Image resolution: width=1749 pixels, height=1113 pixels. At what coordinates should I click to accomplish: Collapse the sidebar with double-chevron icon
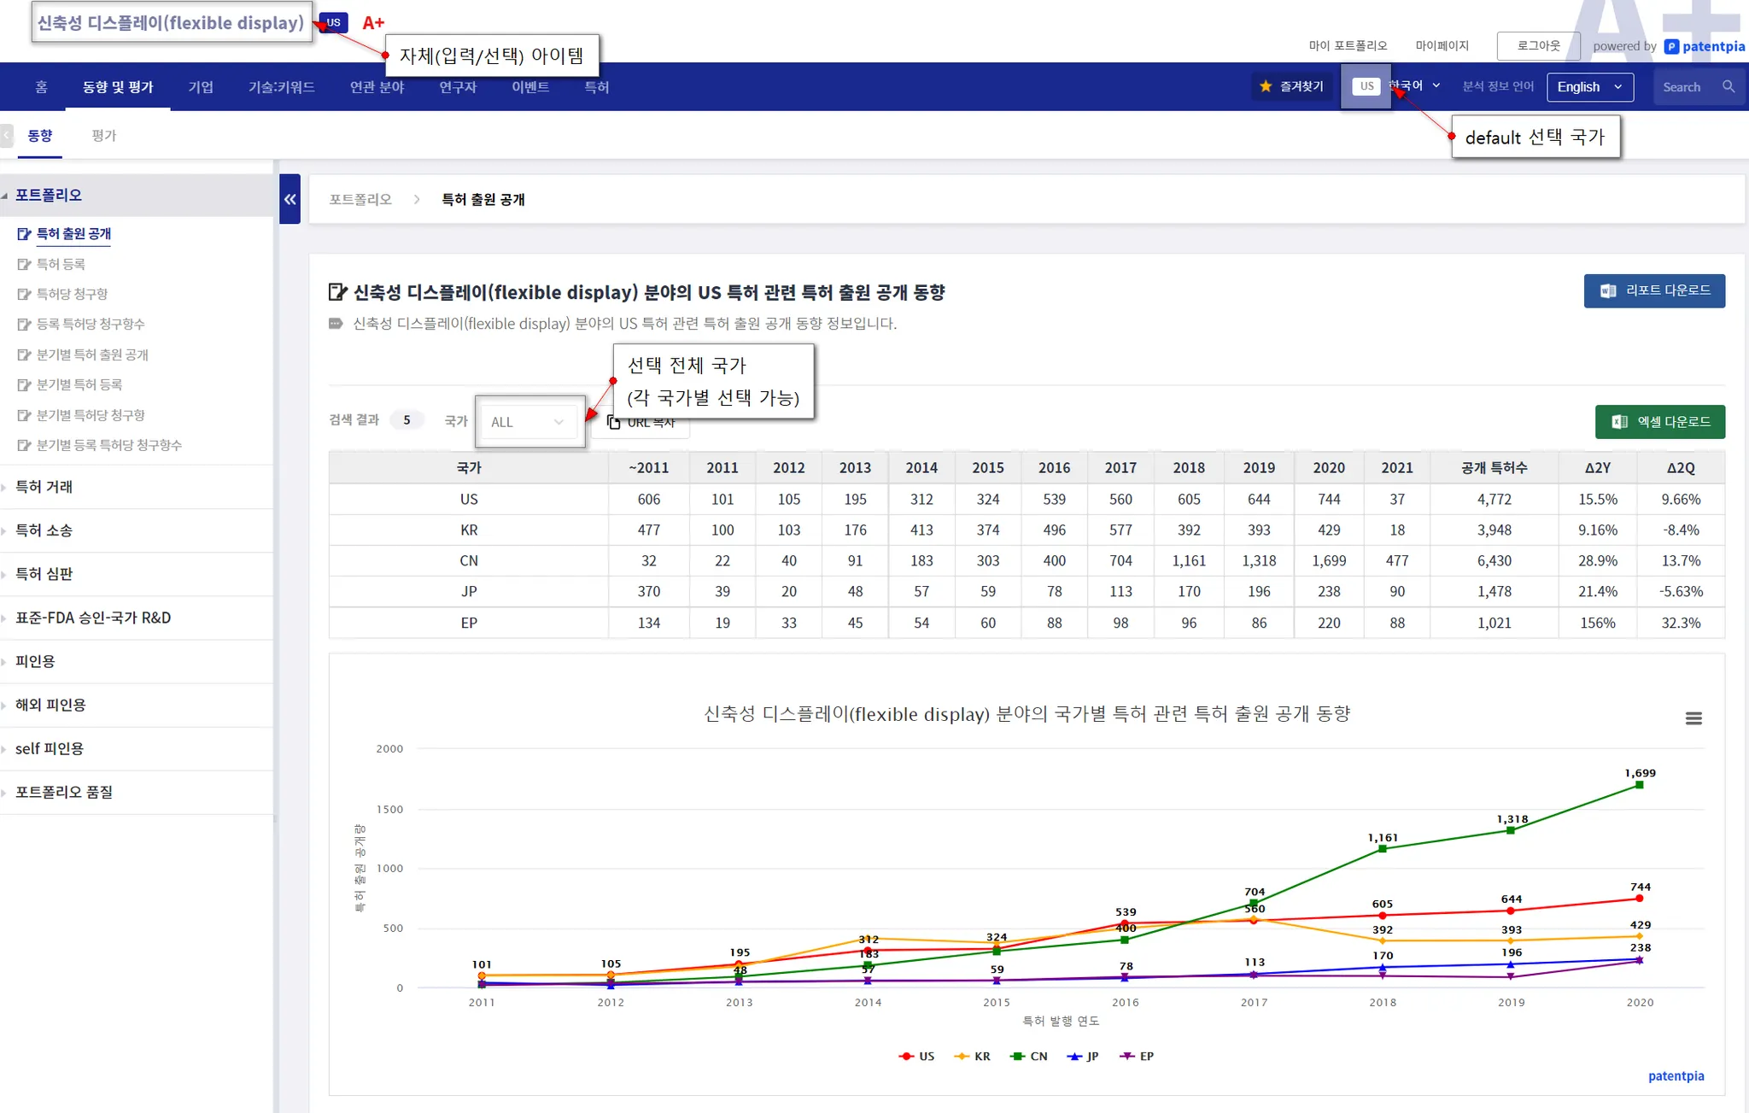[x=290, y=199]
